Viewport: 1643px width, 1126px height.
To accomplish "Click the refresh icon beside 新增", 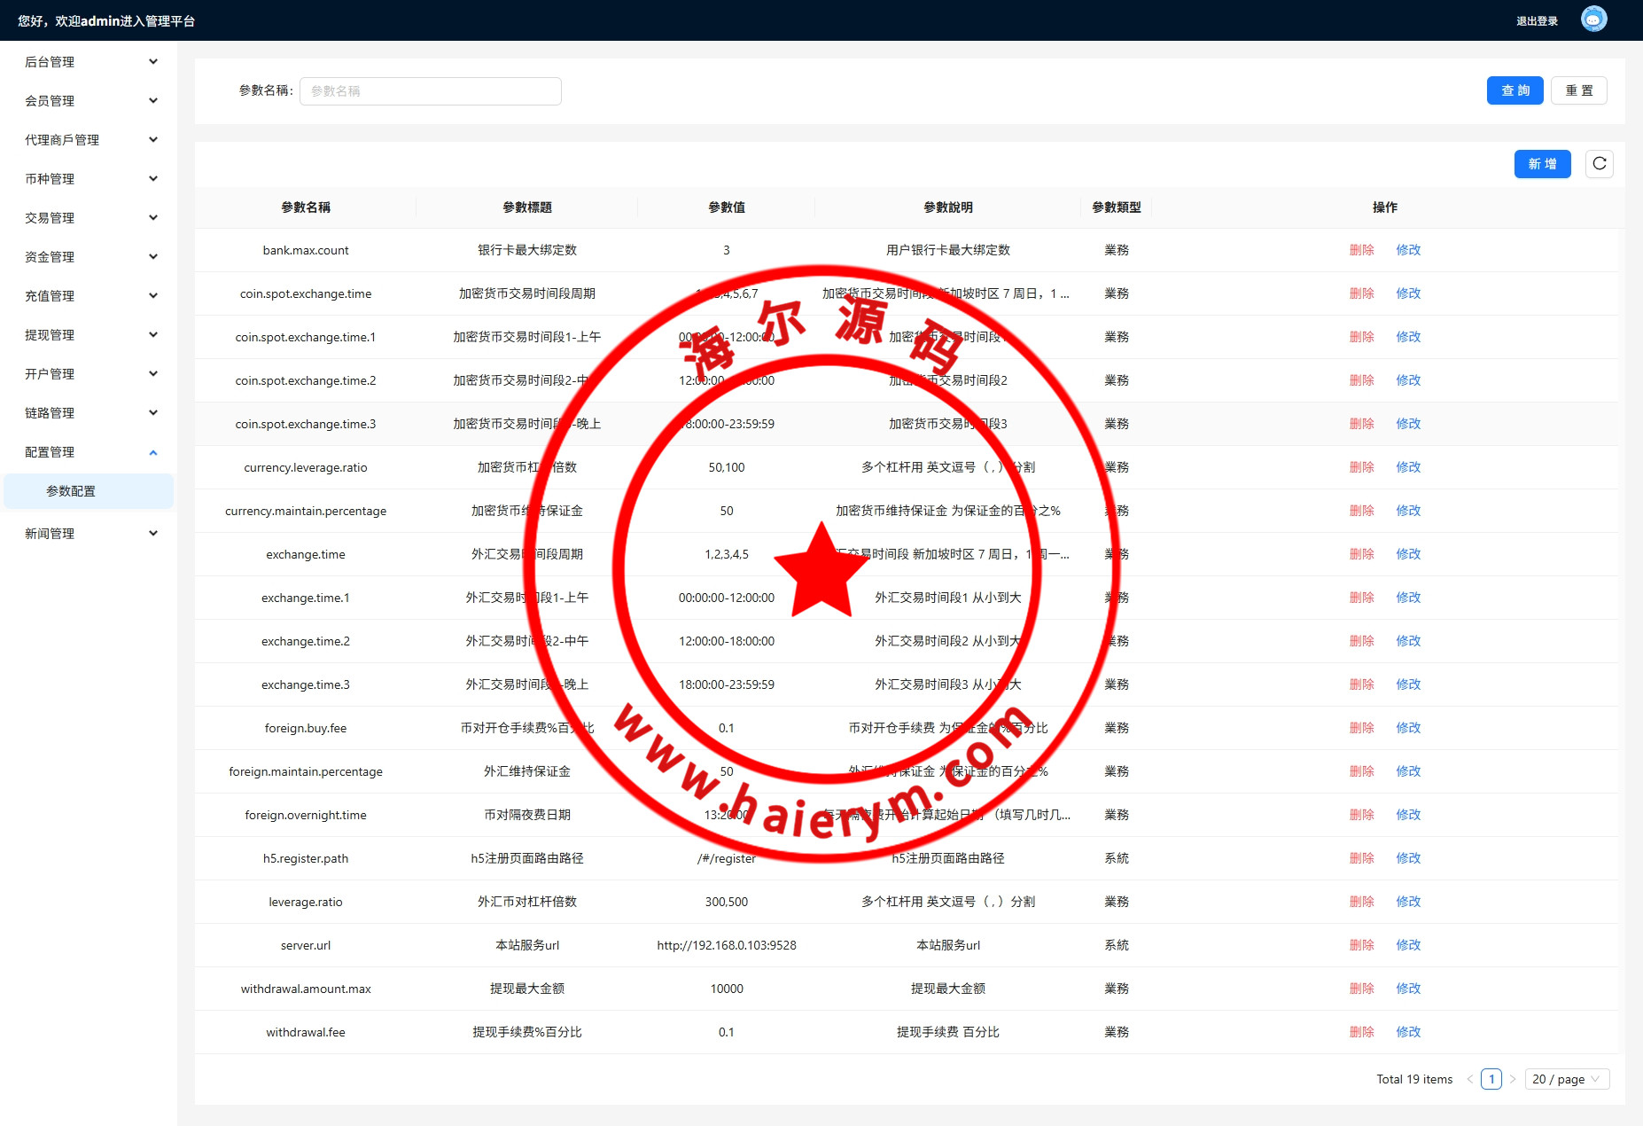I will 1599,164.
